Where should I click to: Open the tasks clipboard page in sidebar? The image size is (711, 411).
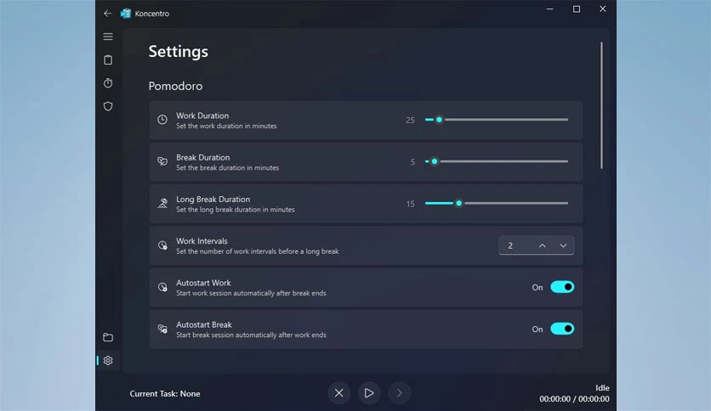108,59
